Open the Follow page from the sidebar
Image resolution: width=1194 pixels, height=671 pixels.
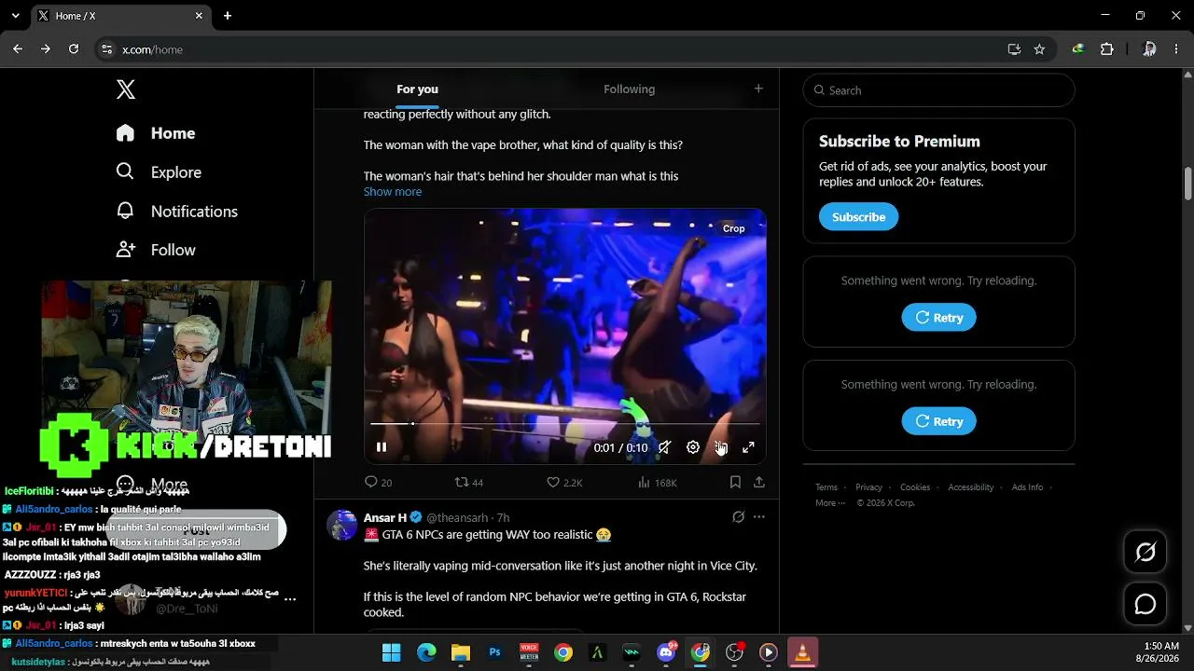coord(156,250)
